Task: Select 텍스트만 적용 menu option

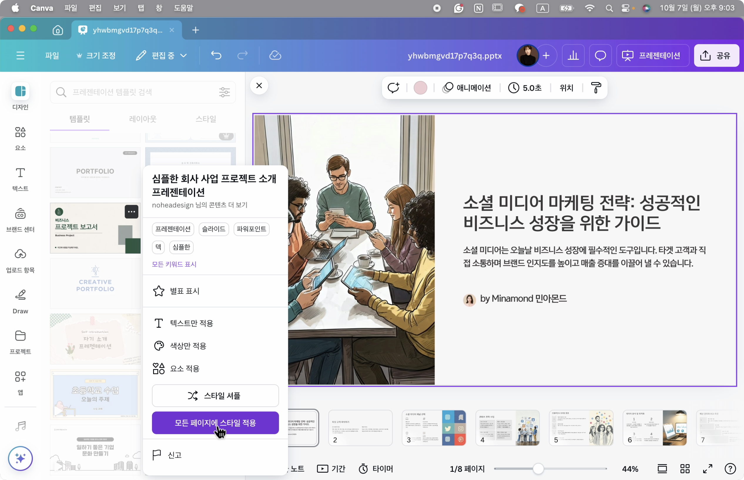Action: (215, 323)
